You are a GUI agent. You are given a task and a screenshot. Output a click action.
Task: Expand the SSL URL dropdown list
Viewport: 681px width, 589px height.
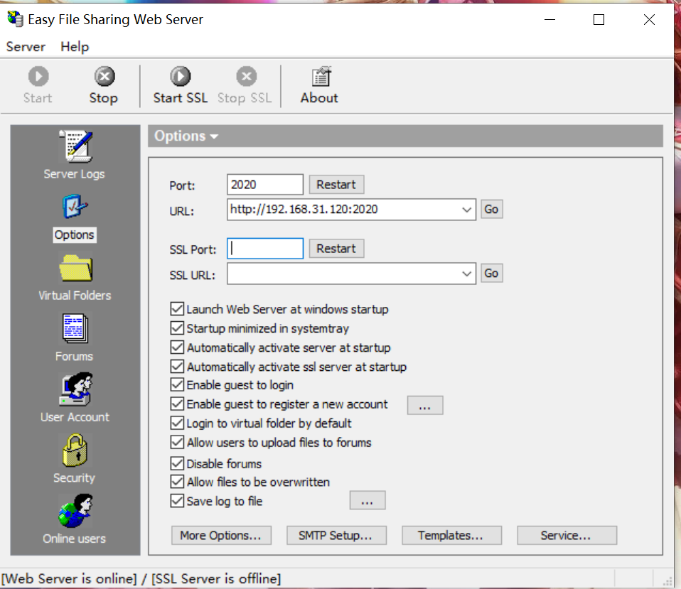(466, 274)
